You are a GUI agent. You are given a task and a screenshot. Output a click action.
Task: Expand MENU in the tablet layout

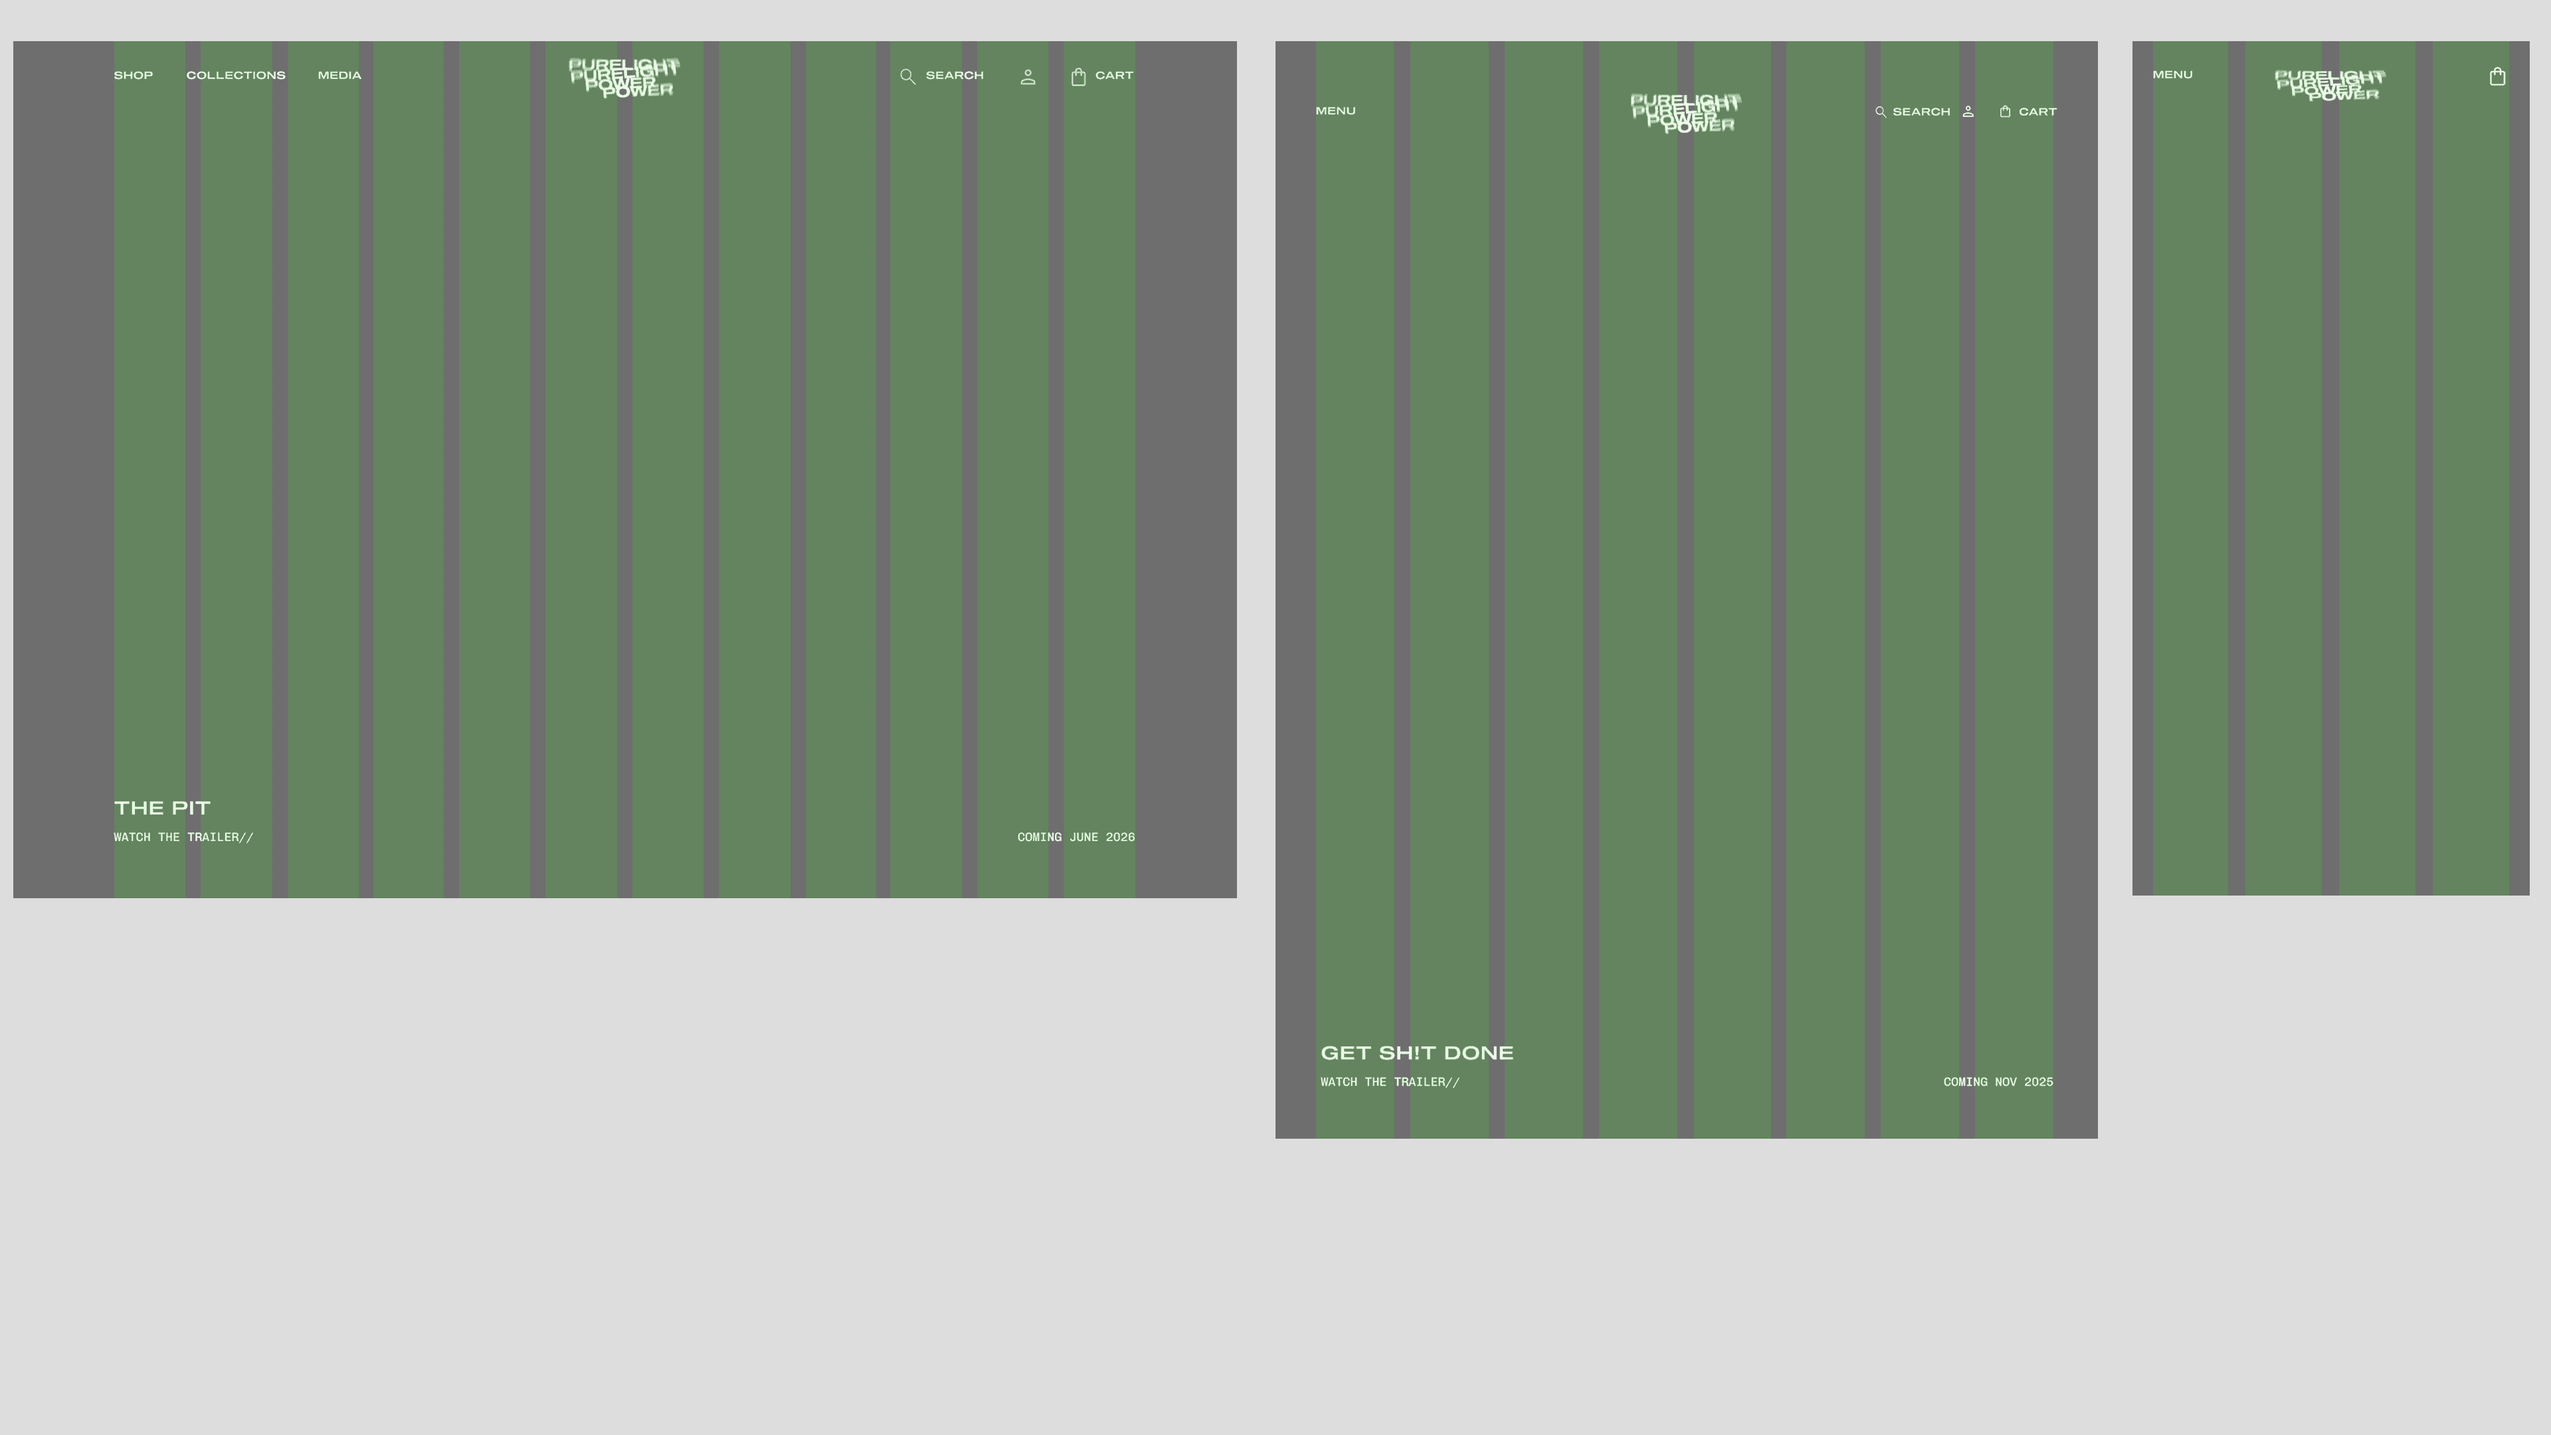(1335, 111)
